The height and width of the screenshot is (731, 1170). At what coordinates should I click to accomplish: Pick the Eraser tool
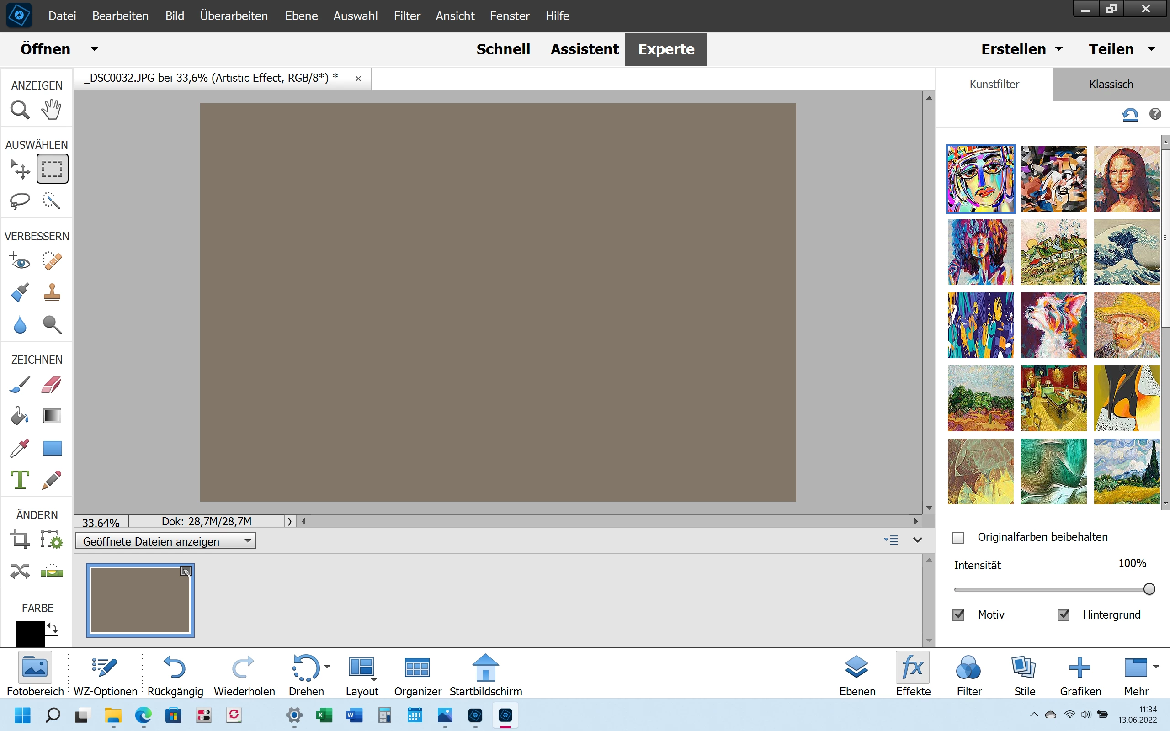[x=52, y=385]
